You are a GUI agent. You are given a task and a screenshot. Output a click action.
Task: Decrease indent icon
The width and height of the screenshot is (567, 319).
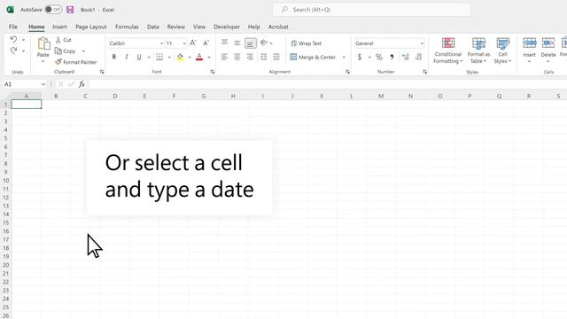tap(264, 57)
